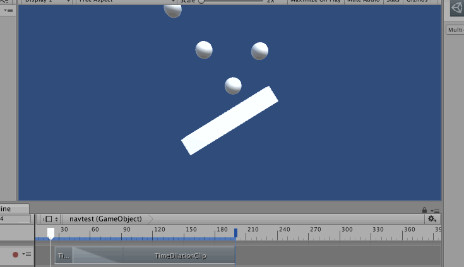Click frame 180 on the timeline ruler
Viewport: 464px width, 267px height.
(x=222, y=229)
